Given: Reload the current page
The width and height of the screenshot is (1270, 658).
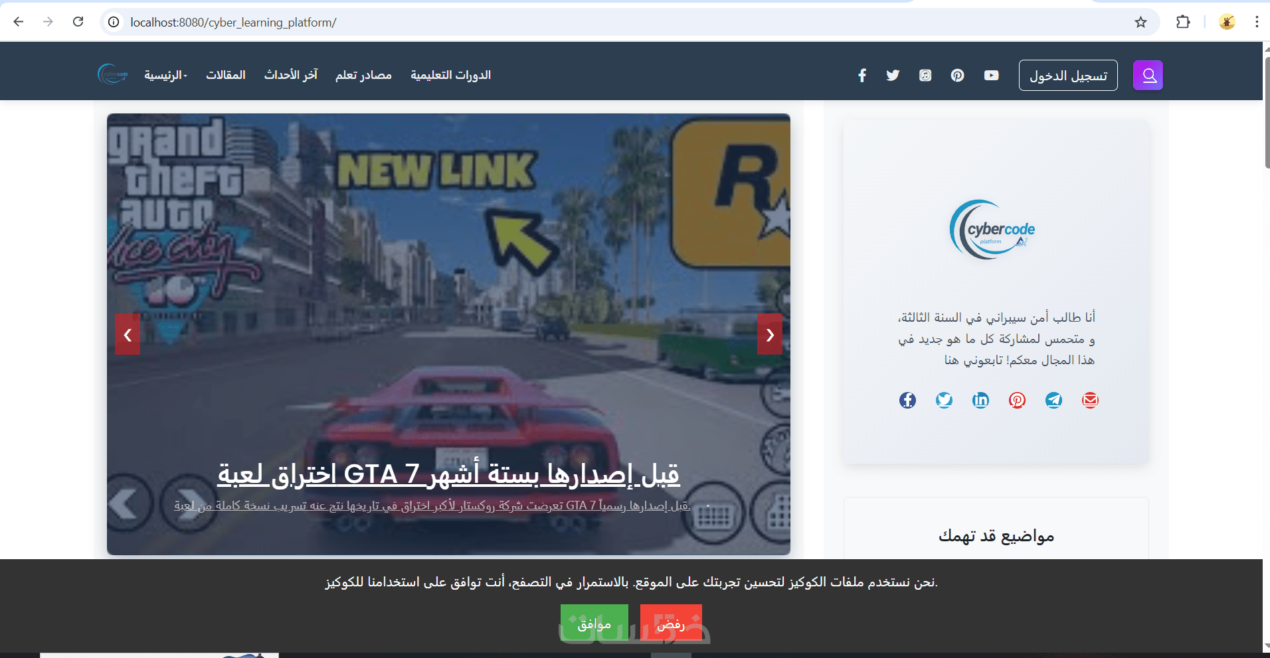Looking at the screenshot, I should (78, 22).
